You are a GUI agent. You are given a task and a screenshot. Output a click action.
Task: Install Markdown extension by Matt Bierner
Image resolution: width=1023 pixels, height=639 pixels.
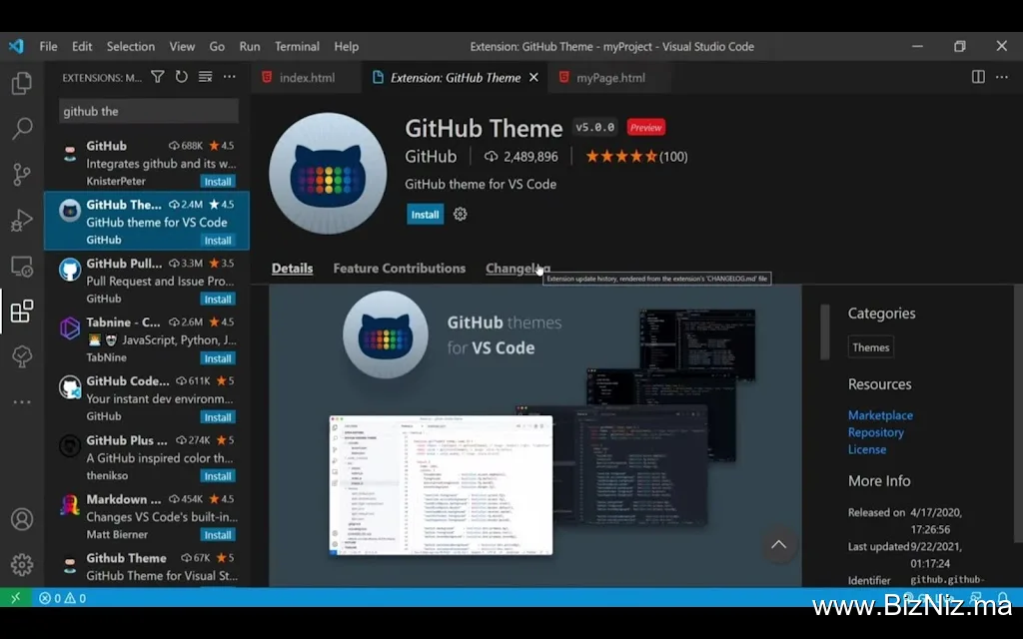pos(217,535)
